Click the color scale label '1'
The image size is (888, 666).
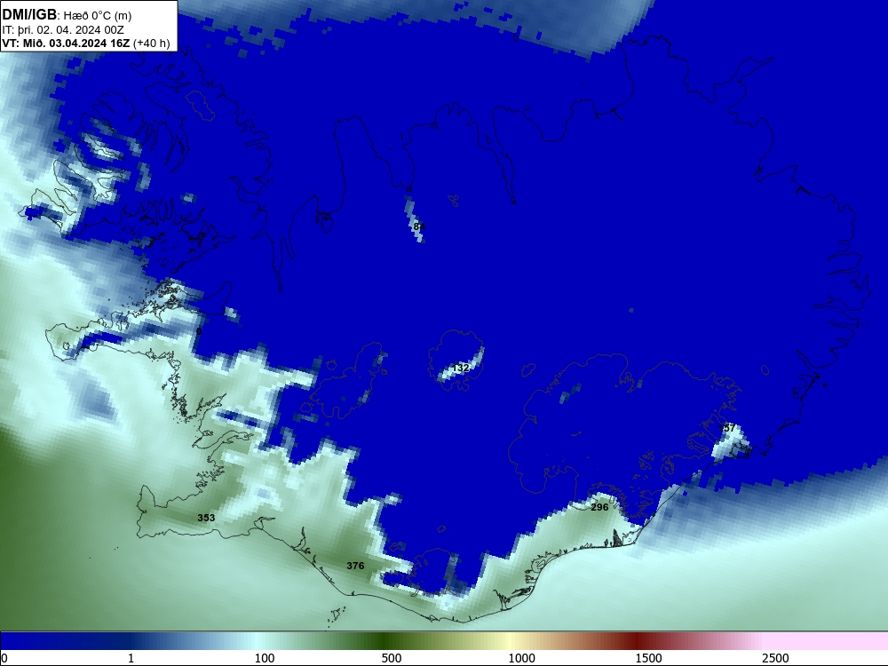(131, 658)
